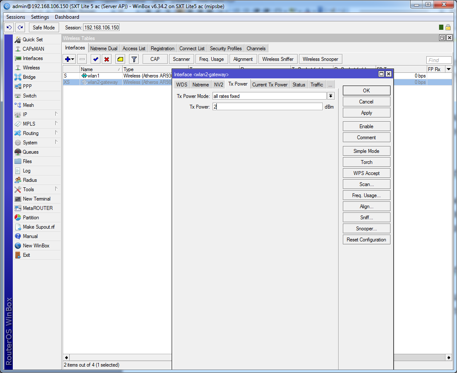457x373 pixels.
Task: Click the blue plus Add interface icon
Action: point(68,59)
